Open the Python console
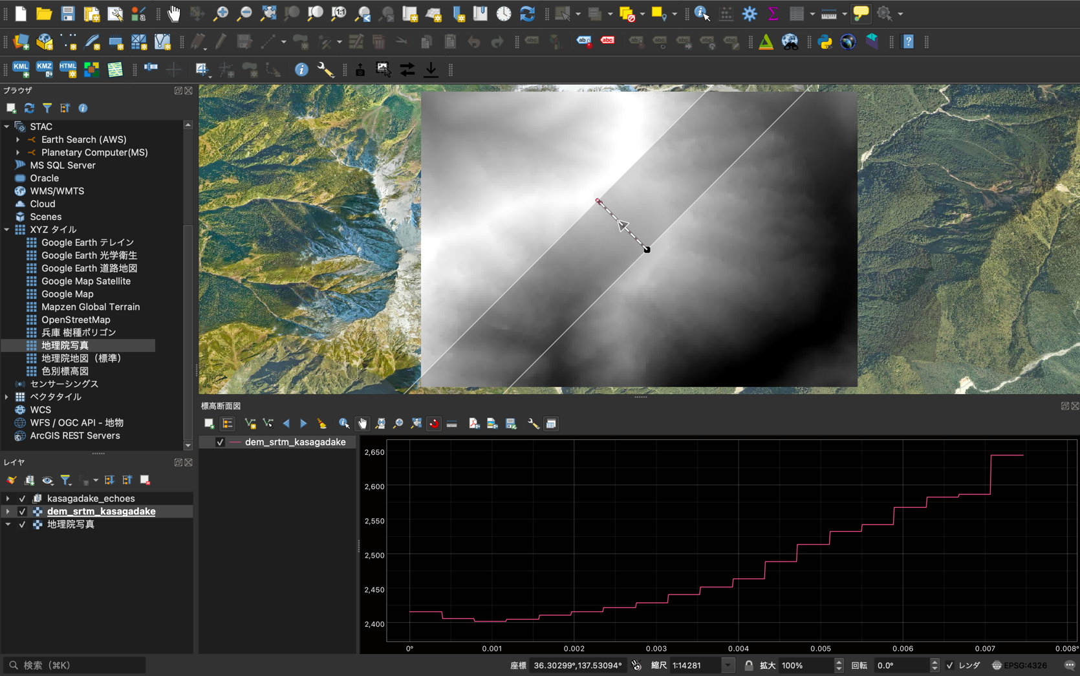This screenshot has height=676, width=1080. pyautogui.click(x=825, y=42)
